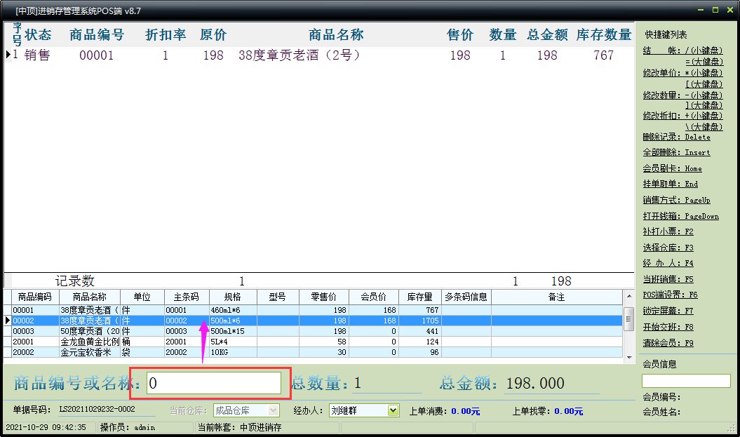Click the 多条码信息 column header

click(x=466, y=297)
